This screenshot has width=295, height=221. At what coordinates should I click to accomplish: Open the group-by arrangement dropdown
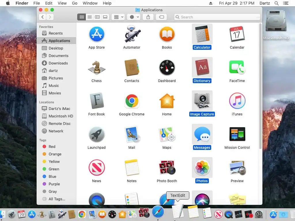click(x=118, y=17)
